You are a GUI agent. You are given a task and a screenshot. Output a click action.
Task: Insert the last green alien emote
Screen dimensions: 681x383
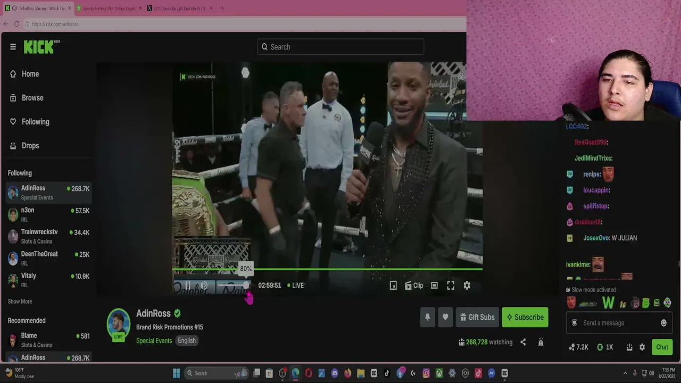[x=667, y=303]
